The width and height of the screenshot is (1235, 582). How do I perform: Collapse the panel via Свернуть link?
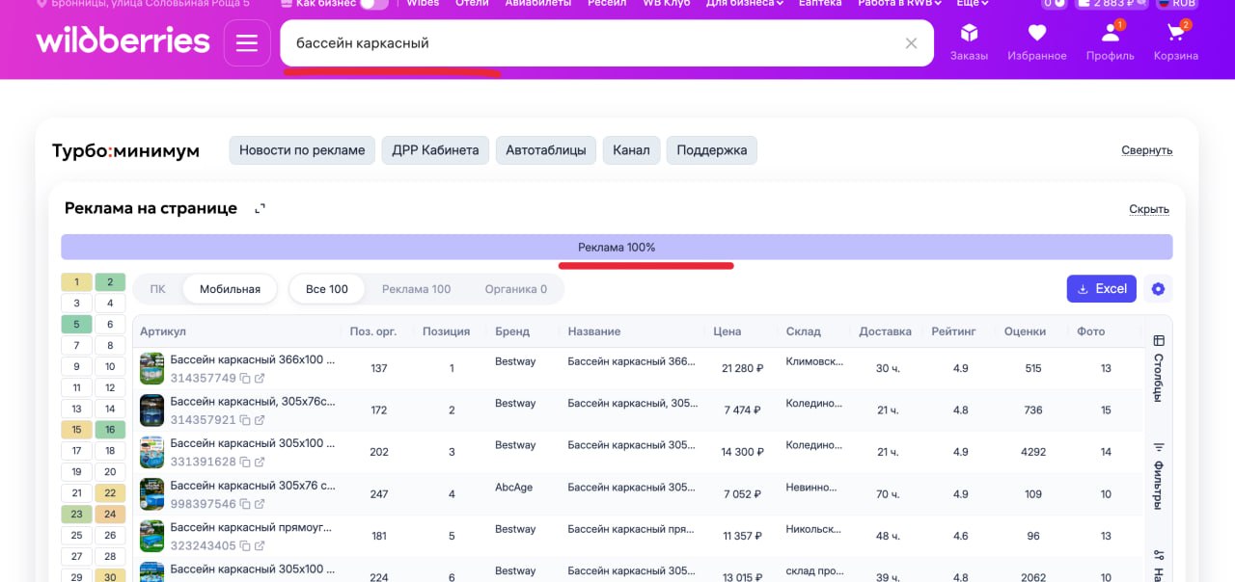pos(1147,150)
